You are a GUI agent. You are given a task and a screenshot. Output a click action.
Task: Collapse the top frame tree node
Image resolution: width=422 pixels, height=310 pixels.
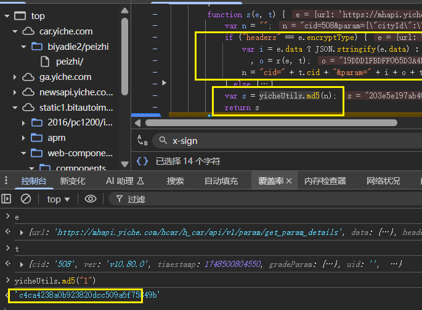[7, 16]
